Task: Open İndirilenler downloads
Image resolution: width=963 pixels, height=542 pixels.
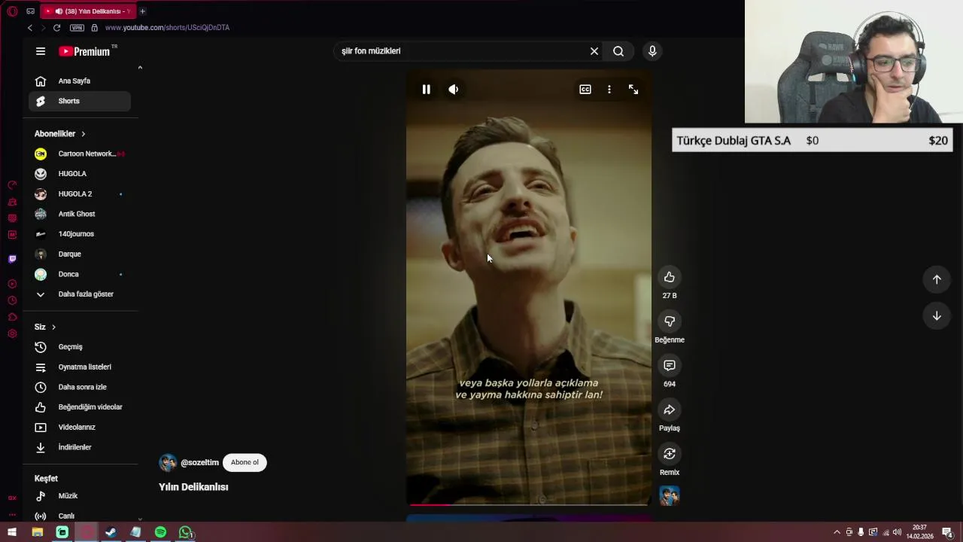Action: coord(79,447)
